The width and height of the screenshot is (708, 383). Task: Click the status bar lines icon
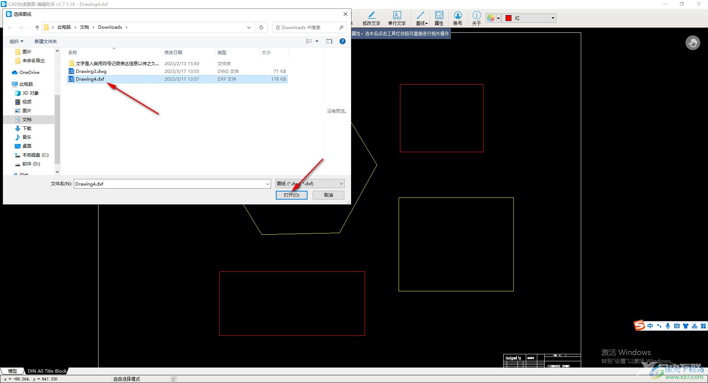click(x=174, y=379)
